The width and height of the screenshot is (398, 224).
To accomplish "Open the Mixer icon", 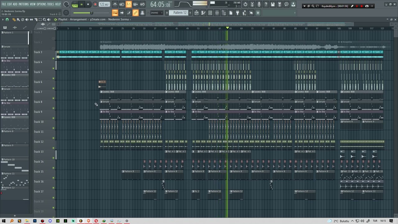I will pyautogui.click(x=217, y=13).
